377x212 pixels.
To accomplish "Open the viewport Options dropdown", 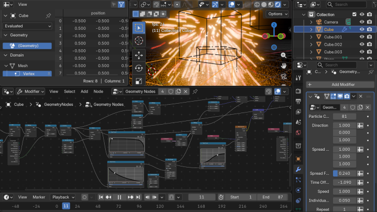I will tap(278, 14).
